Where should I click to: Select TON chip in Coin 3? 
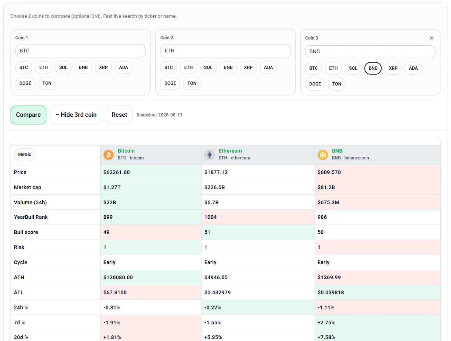(337, 84)
